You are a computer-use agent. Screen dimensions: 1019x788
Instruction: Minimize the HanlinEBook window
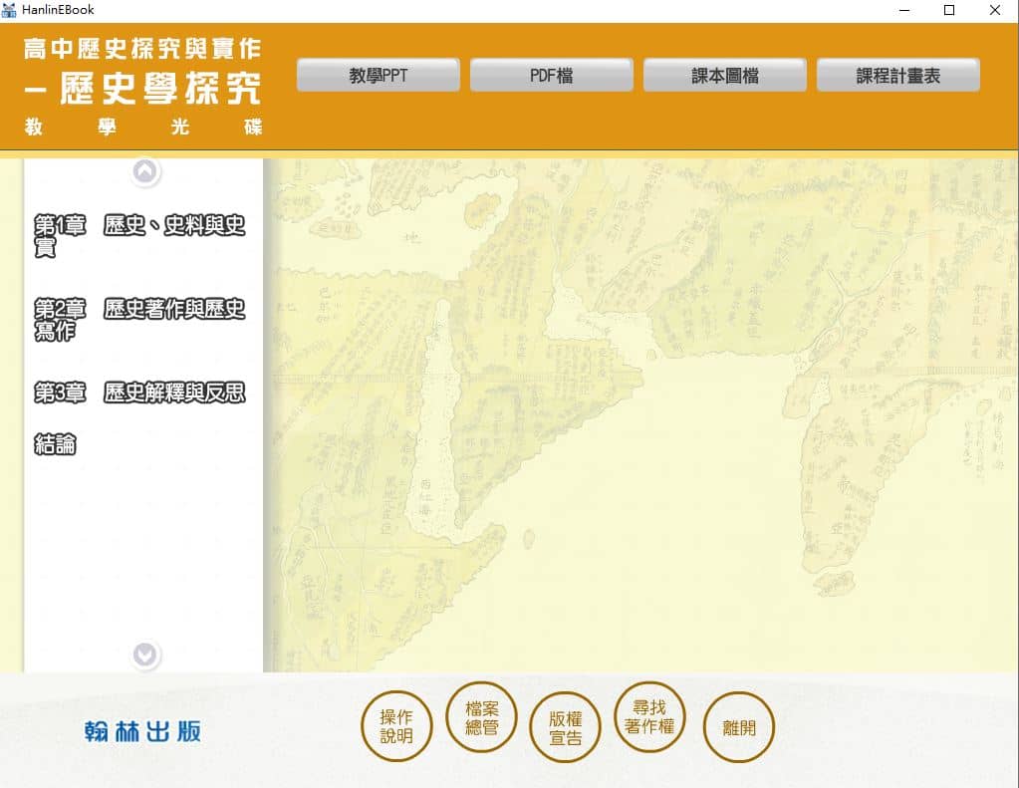904,10
